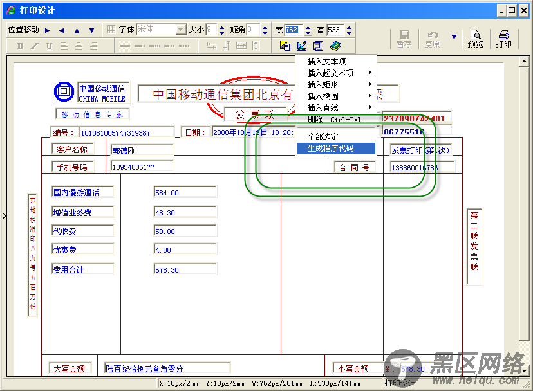Click the 打印 print button

[x=503, y=39]
